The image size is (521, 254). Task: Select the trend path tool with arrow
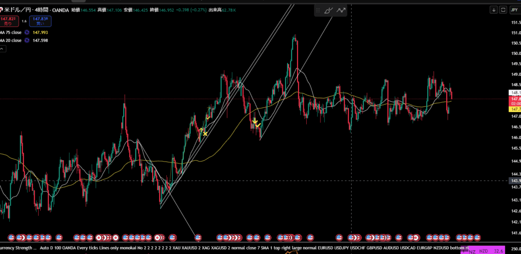[x=341, y=10]
